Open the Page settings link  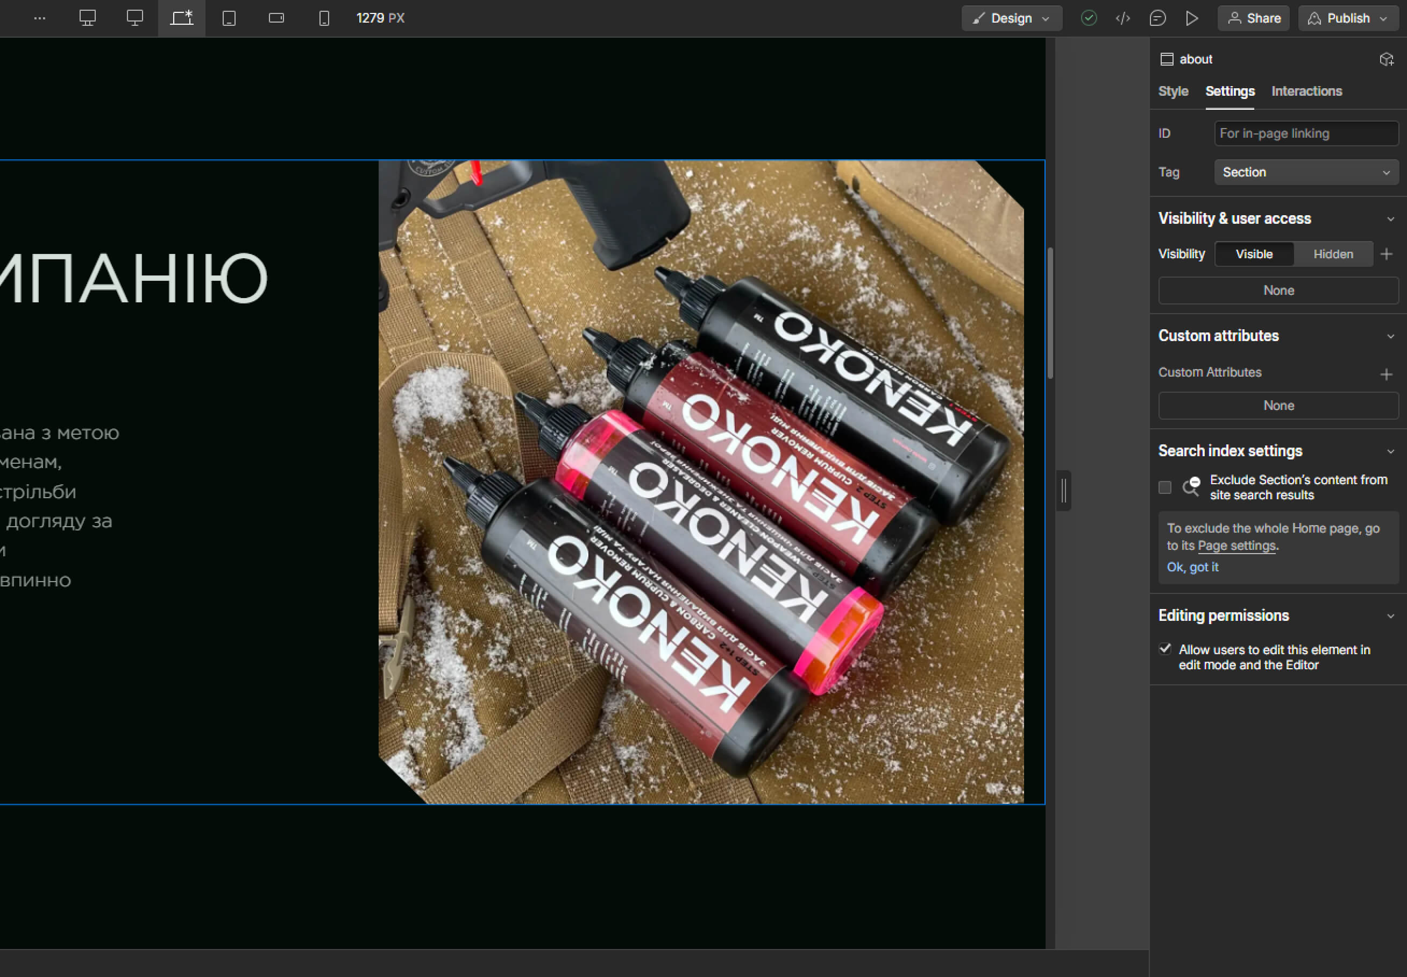tap(1237, 546)
